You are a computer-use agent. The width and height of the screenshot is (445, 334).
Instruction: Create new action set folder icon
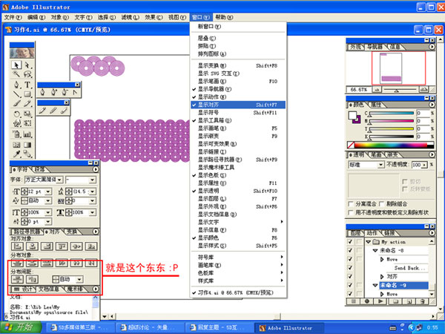(x=395, y=301)
